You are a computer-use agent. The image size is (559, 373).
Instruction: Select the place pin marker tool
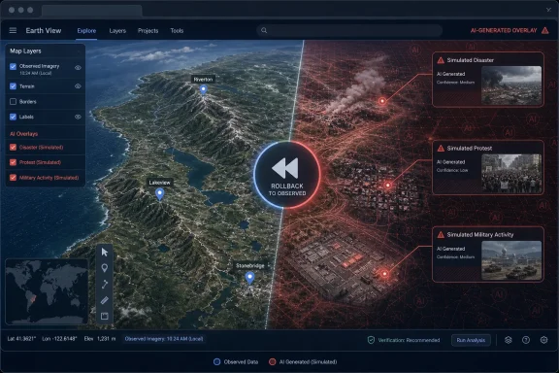tap(105, 268)
